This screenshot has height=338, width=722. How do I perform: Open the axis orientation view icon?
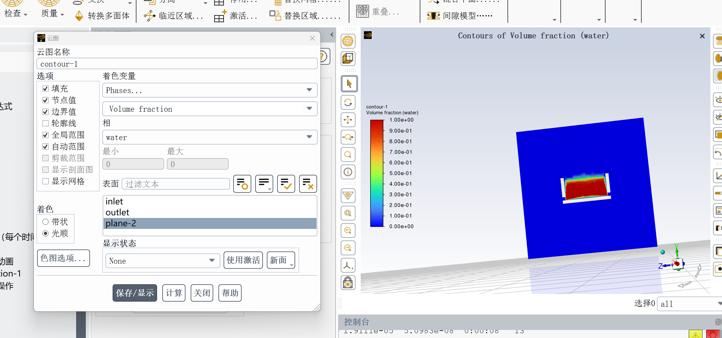(x=348, y=265)
